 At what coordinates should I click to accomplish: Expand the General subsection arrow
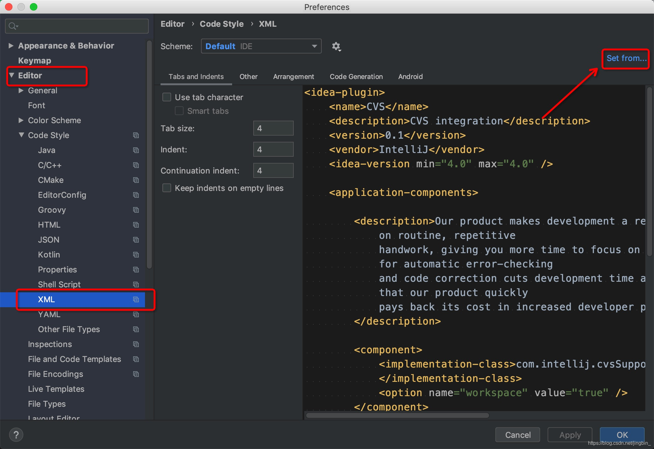click(x=21, y=90)
